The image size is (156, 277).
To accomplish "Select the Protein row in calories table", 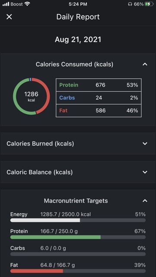I will 99,85.
